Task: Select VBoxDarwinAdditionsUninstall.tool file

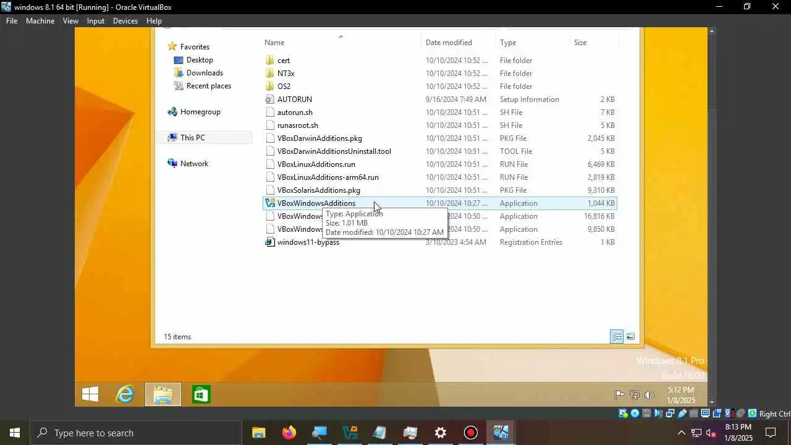Action: 334,151
